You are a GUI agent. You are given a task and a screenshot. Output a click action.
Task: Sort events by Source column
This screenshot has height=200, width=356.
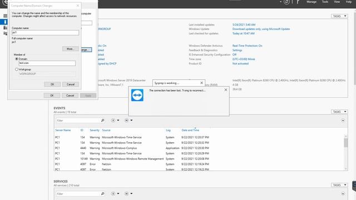(x=106, y=130)
